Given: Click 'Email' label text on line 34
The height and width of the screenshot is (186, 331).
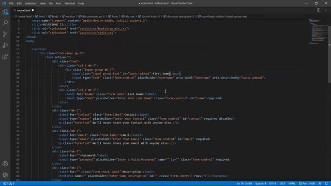Looking at the screenshot, I should [125, 135].
